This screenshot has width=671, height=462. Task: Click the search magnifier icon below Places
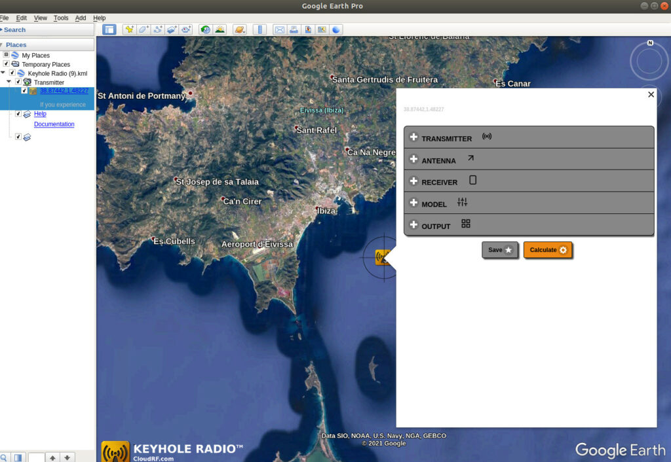pyautogui.click(x=4, y=457)
